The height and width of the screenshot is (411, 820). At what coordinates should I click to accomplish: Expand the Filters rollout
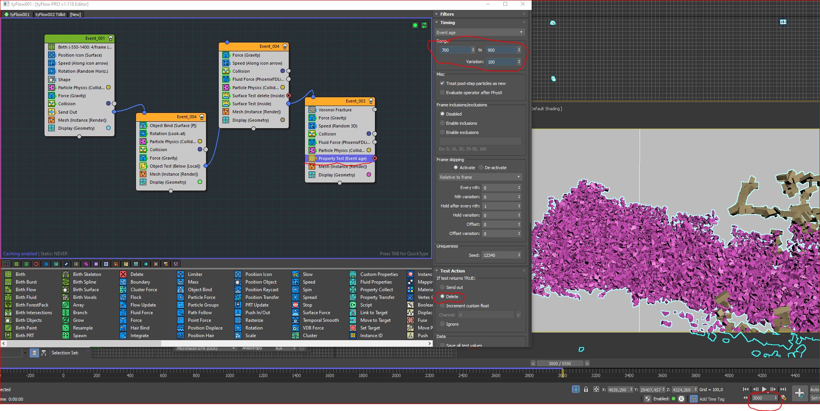pos(447,14)
